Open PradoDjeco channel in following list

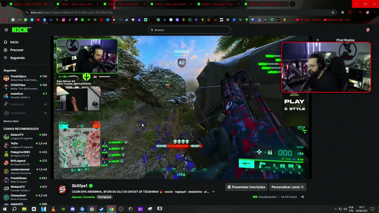(x=25, y=78)
